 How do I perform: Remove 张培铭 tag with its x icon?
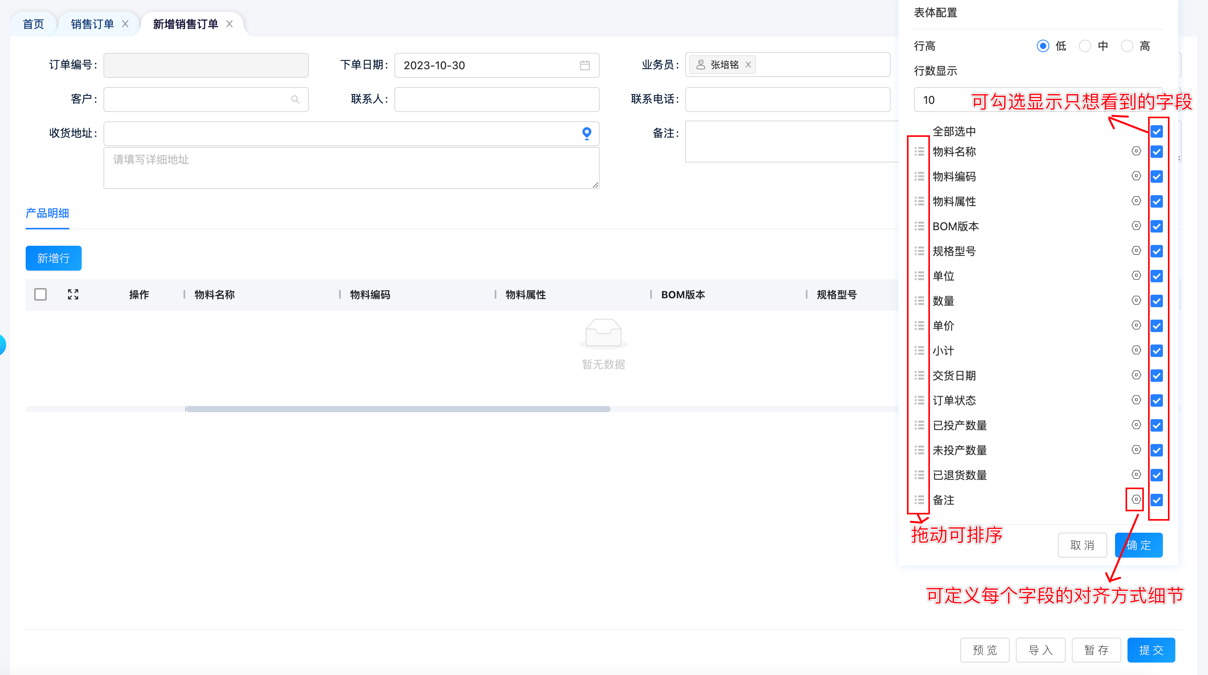[x=748, y=65]
